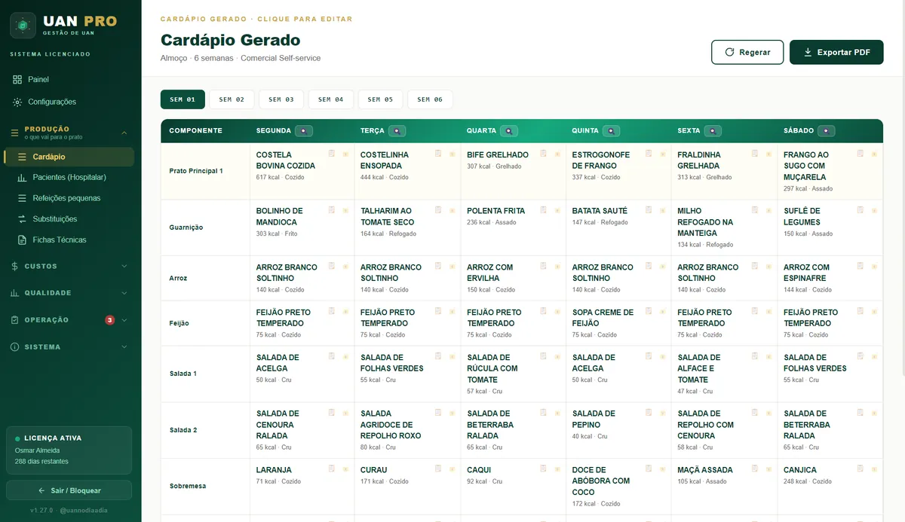This screenshot has height=522, width=905.
Task: Expand the SISTEMA sidebar section
Action: 71,347
